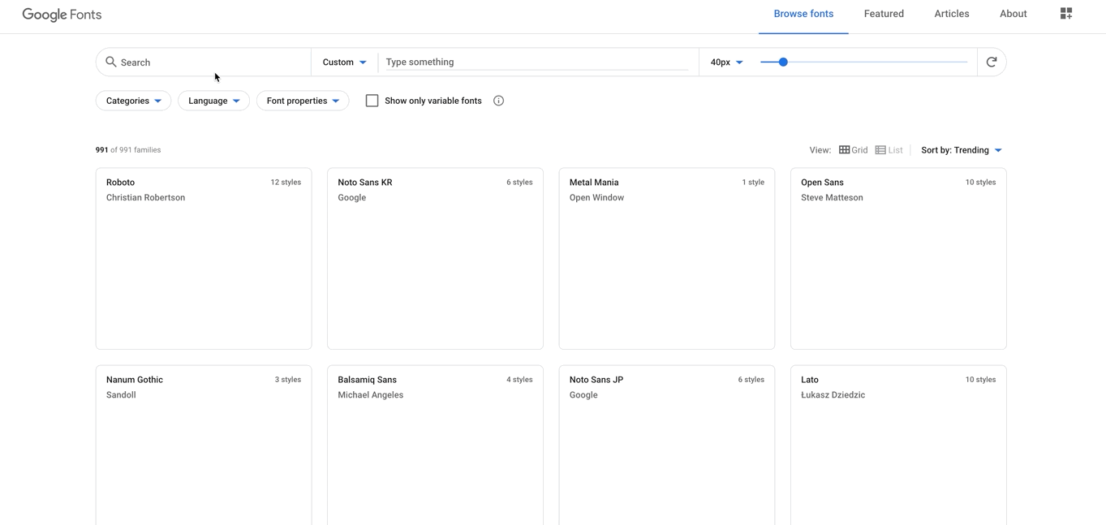Click the variable fonts info icon

497,100
